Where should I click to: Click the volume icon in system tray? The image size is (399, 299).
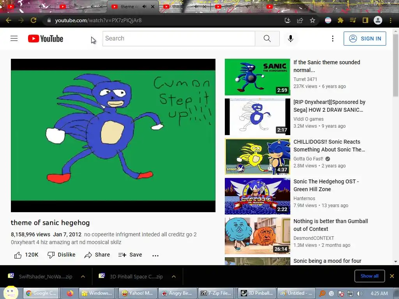(x=360, y=294)
